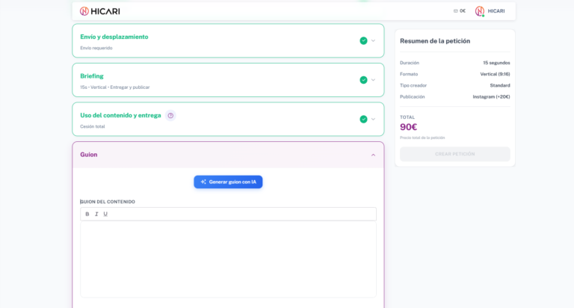Toggle bold formatting in the script editor
574x308 pixels.
click(x=87, y=214)
